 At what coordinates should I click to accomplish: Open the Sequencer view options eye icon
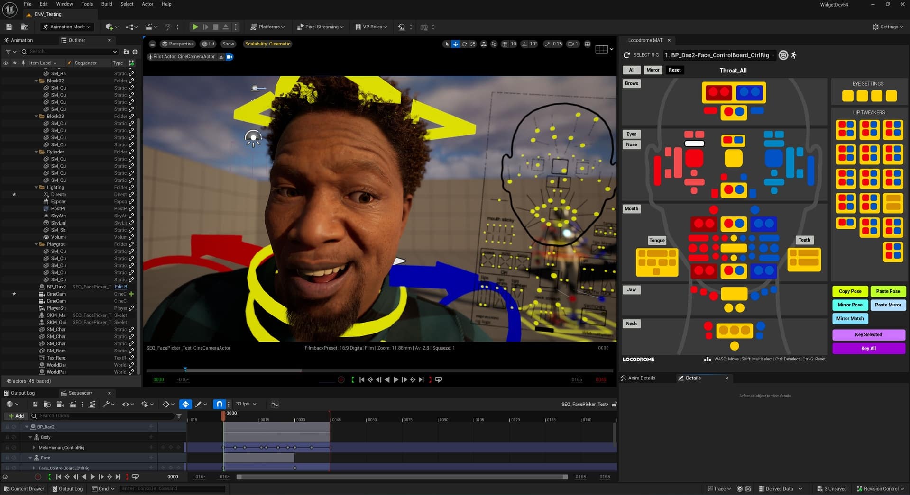(126, 404)
